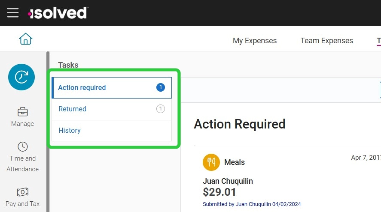Open the Meals expense card title

(x=235, y=162)
